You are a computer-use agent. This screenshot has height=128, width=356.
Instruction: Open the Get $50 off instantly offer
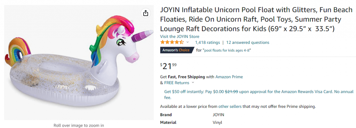click(259, 95)
